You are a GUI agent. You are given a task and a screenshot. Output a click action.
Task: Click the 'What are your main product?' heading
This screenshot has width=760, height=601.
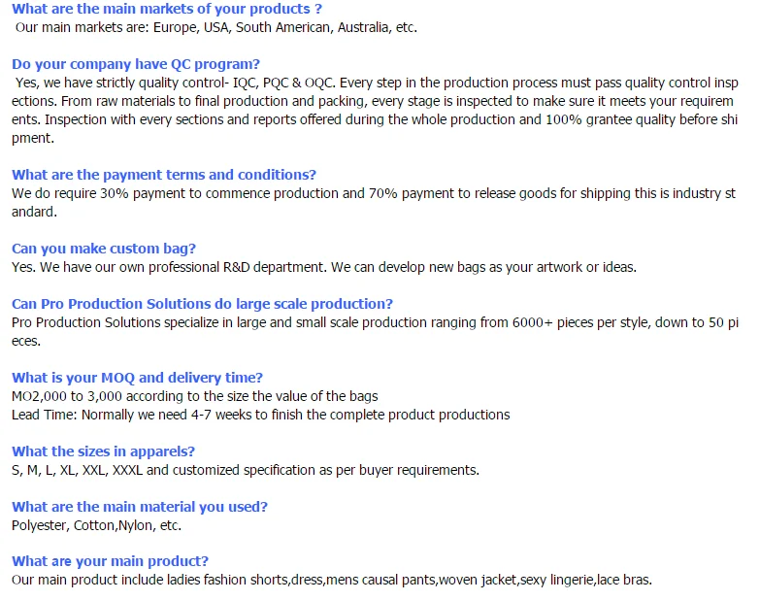click(x=110, y=561)
